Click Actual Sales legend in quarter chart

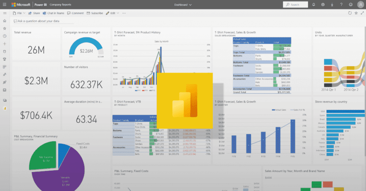click(x=279, y=110)
